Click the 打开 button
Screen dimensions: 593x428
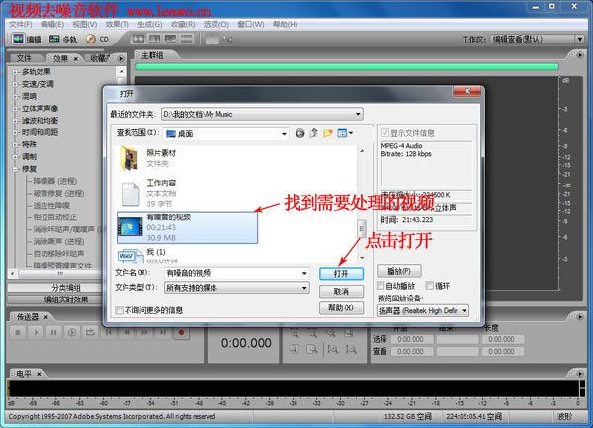coord(342,274)
